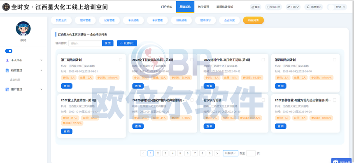Open the 8条/页 page size dropdown
Image resolution: width=354 pixels, height=163 pixels.
tap(230, 153)
